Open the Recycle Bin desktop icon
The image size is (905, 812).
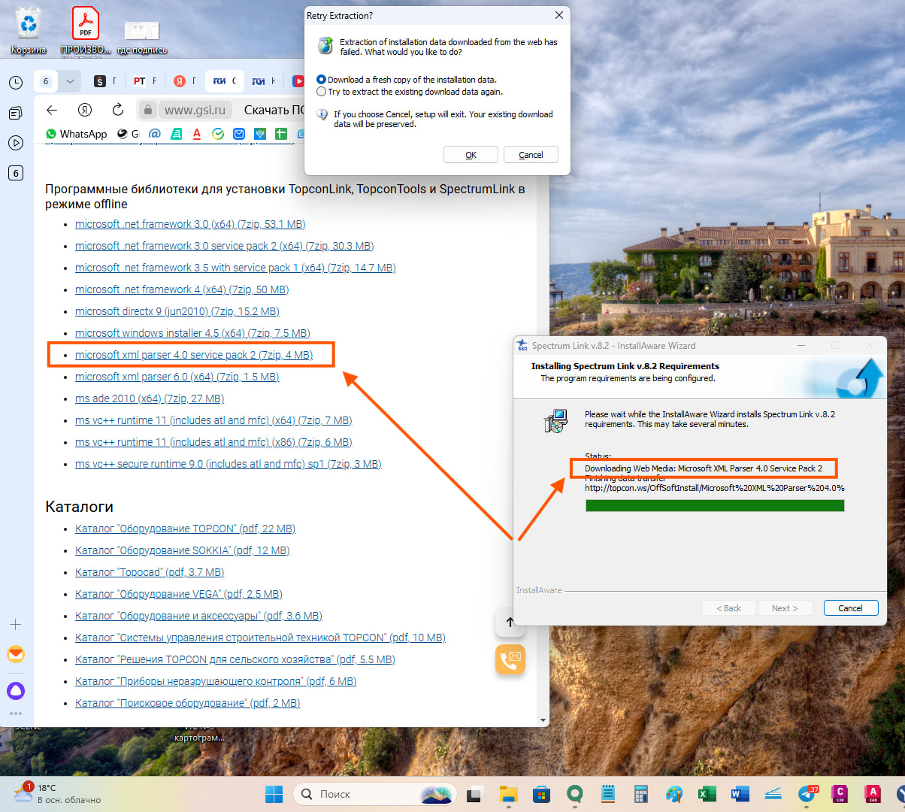29,30
